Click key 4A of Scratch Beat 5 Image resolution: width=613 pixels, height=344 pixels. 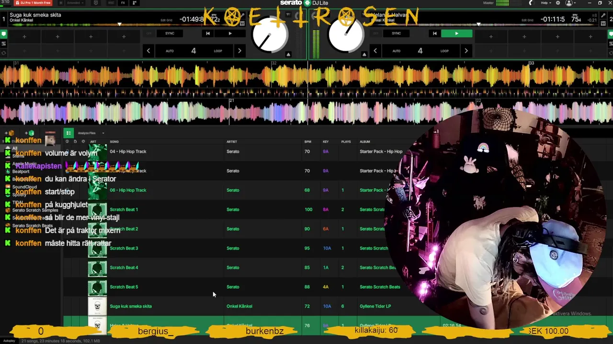[326, 287]
